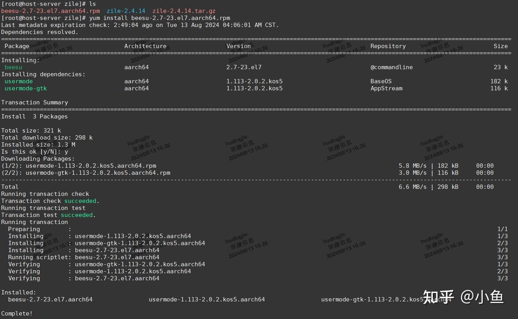Click the Architecture column header

coord(145,46)
